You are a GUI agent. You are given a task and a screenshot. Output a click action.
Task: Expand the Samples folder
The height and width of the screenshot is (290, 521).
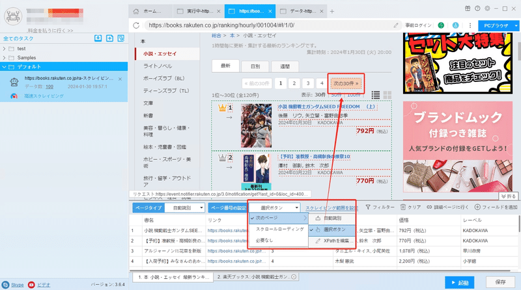4,57
